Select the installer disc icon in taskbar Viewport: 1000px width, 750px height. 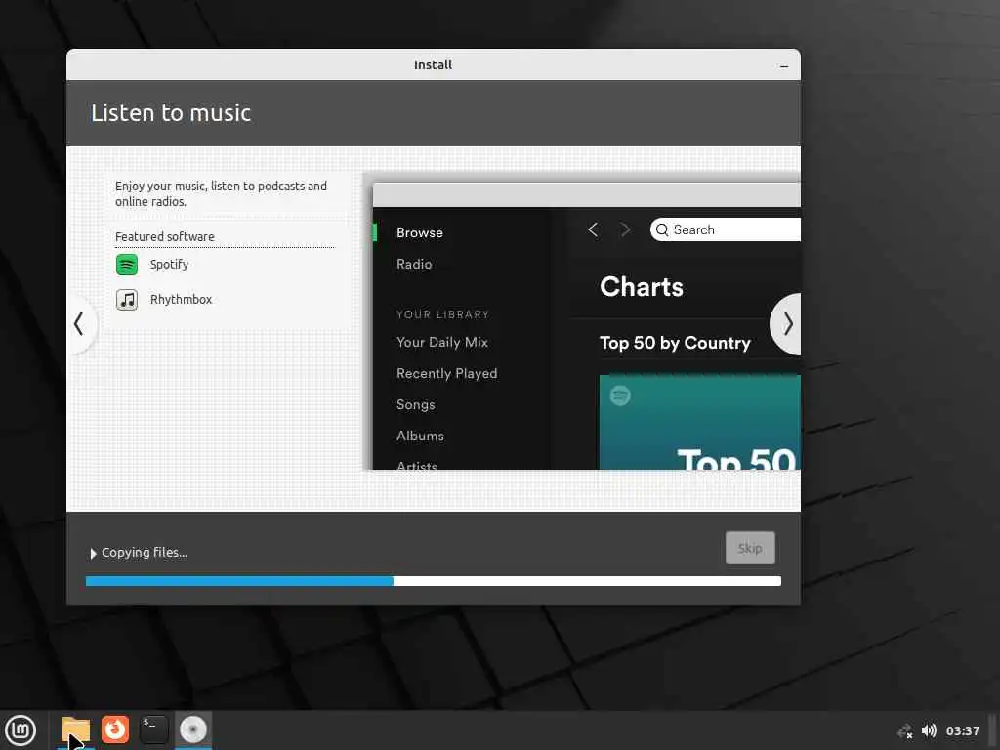193,729
